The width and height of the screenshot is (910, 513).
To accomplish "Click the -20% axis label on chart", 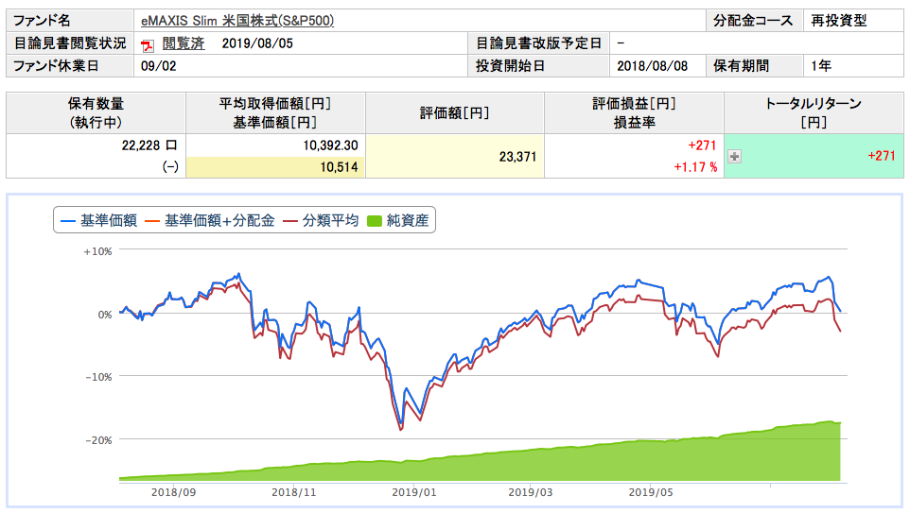I will click(98, 440).
